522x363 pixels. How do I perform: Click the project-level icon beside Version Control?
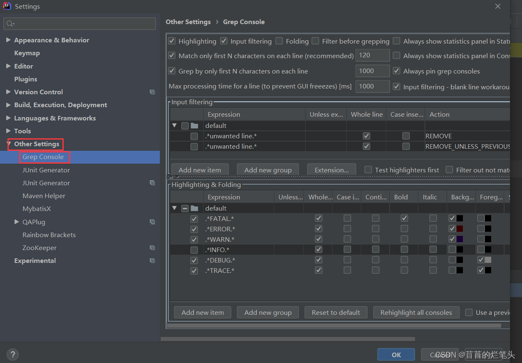pyautogui.click(x=152, y=92)
